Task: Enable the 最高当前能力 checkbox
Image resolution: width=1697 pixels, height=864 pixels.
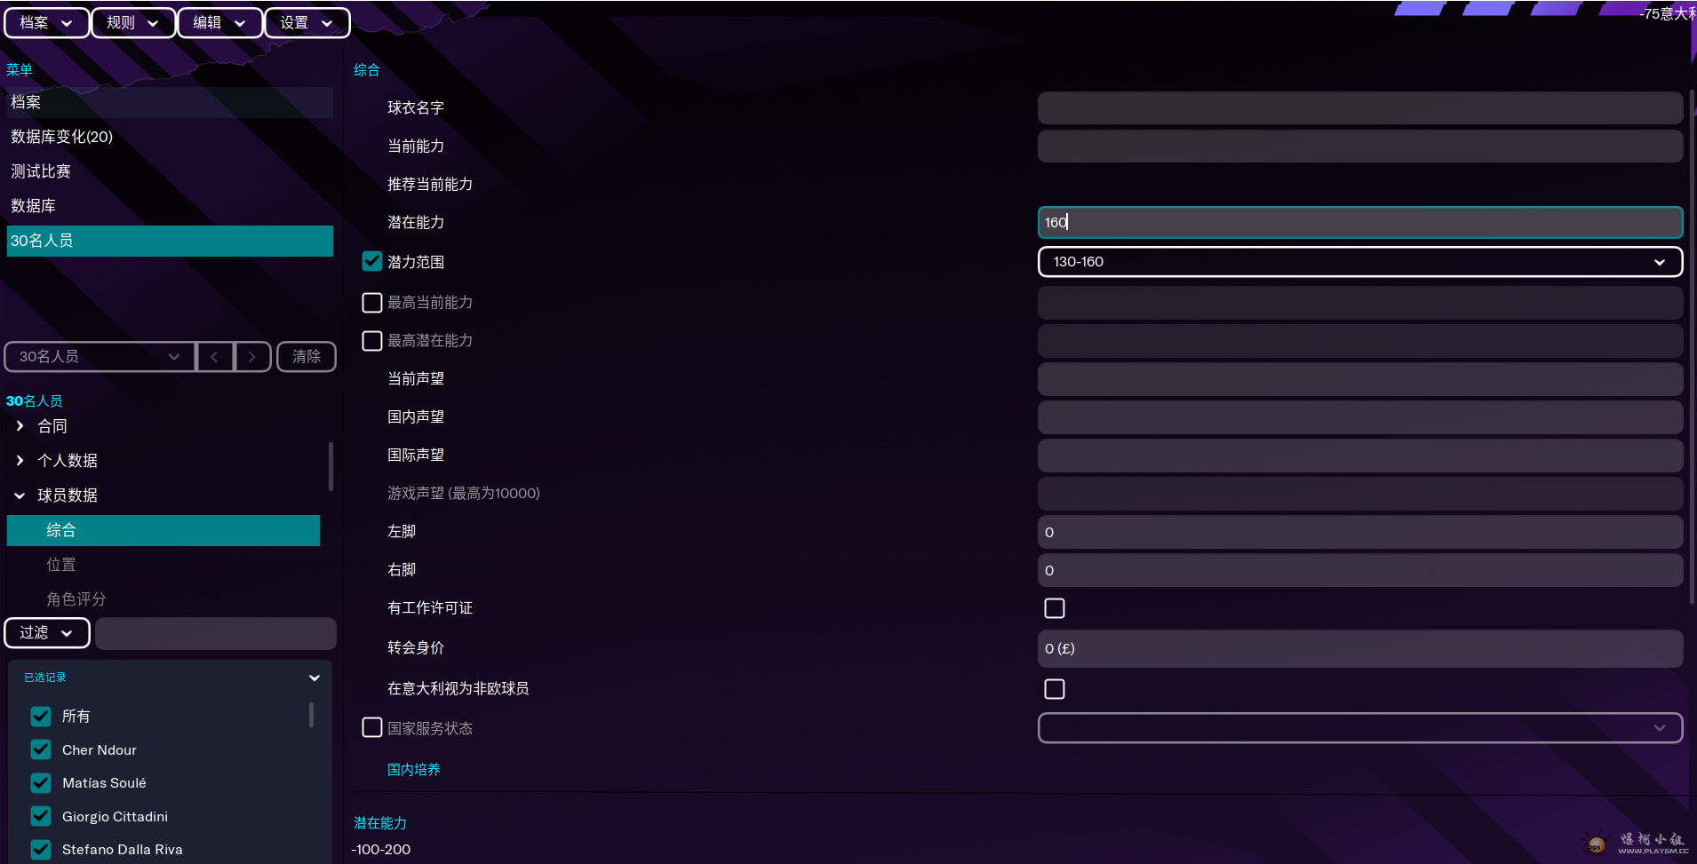Action: click(x=372, y=303)
